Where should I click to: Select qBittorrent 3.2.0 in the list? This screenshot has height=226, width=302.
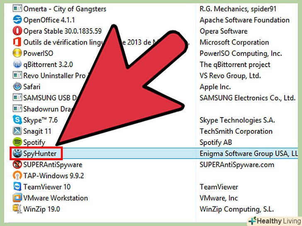tap(48, 65)
